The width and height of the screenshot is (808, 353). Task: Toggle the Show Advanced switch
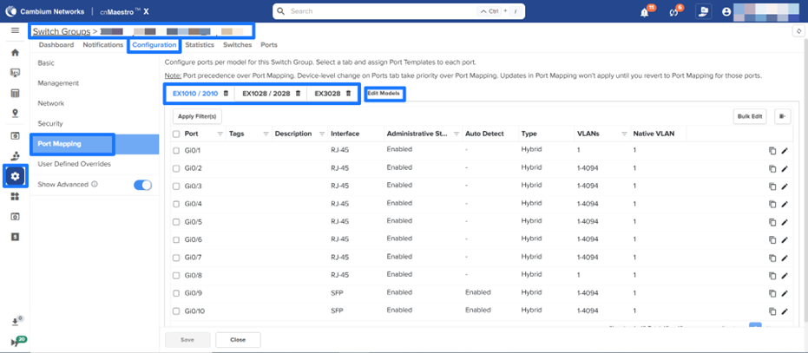142,184
